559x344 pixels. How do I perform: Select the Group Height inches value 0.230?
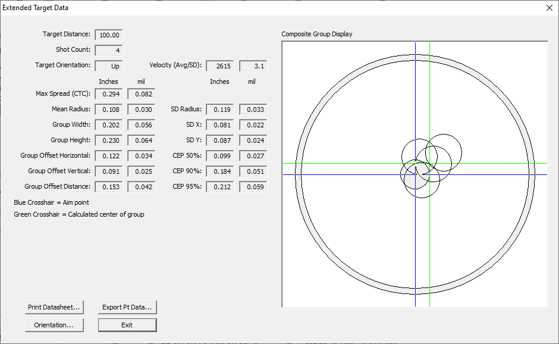pyautogui.click(x=109, y=140)
